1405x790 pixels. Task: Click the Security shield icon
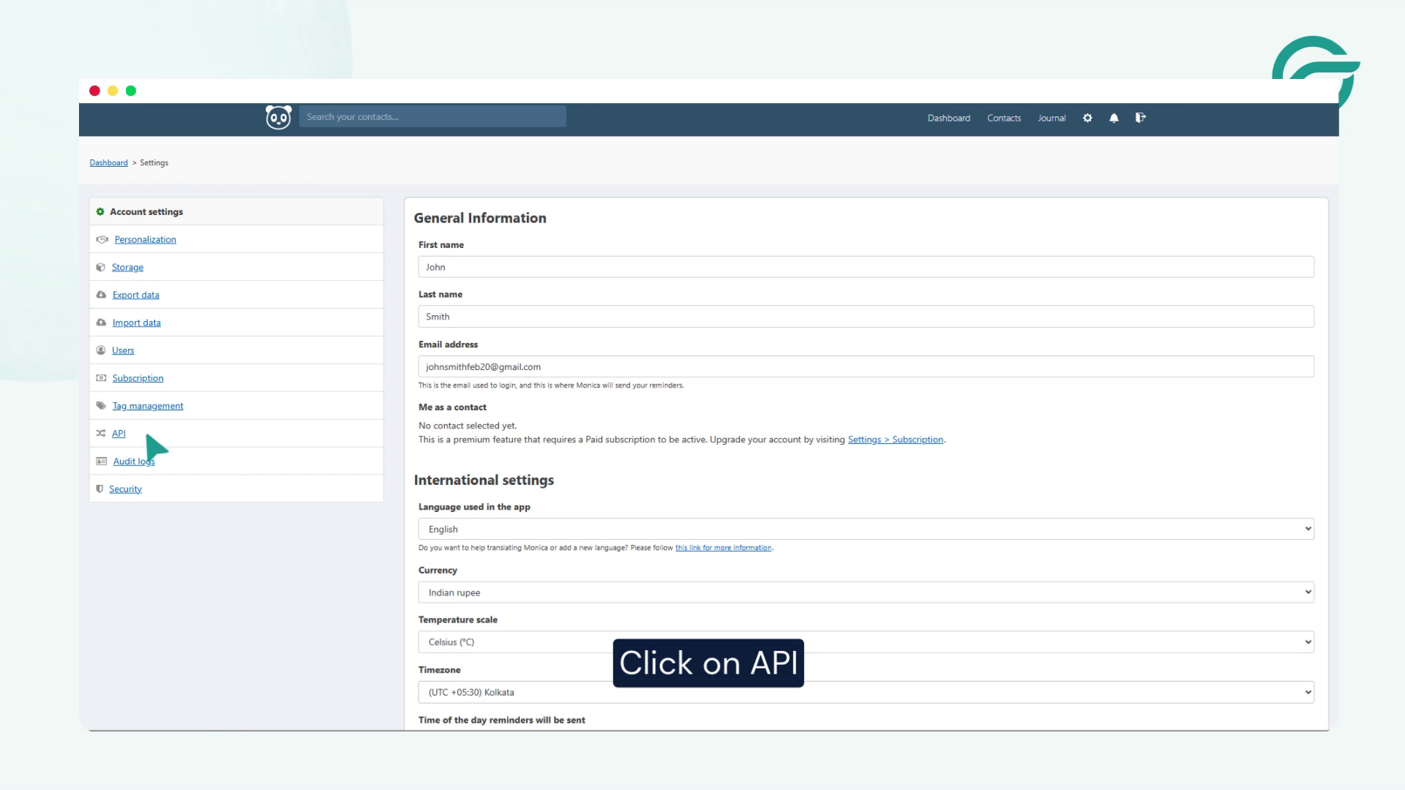100,489
